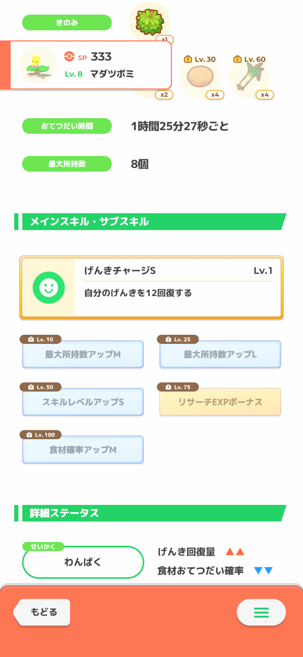Viewport: 303px width, 657px height.
Task: Open the hamburger menu button
Action: coord(261,612)
